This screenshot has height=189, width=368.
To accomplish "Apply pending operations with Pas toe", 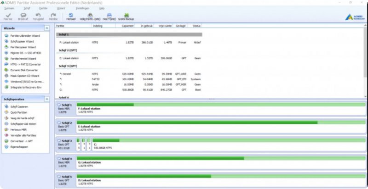I will (8, 17).
